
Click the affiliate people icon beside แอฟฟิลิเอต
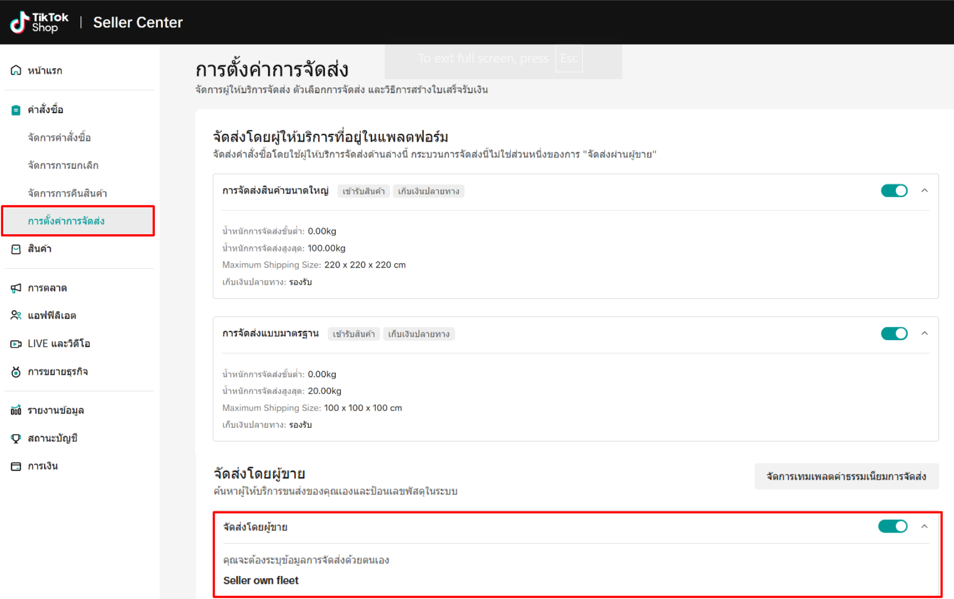coord(16,316)
